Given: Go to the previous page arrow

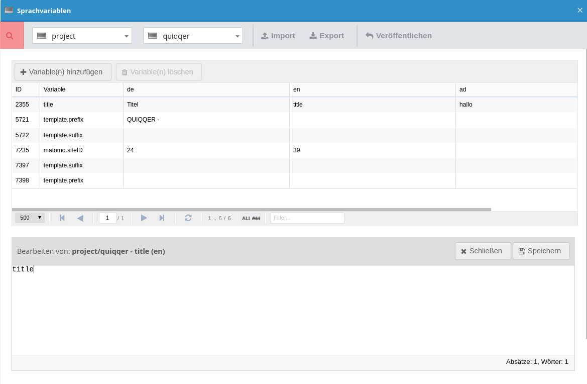Looking at the screenshot, I should tap(80, 218).
